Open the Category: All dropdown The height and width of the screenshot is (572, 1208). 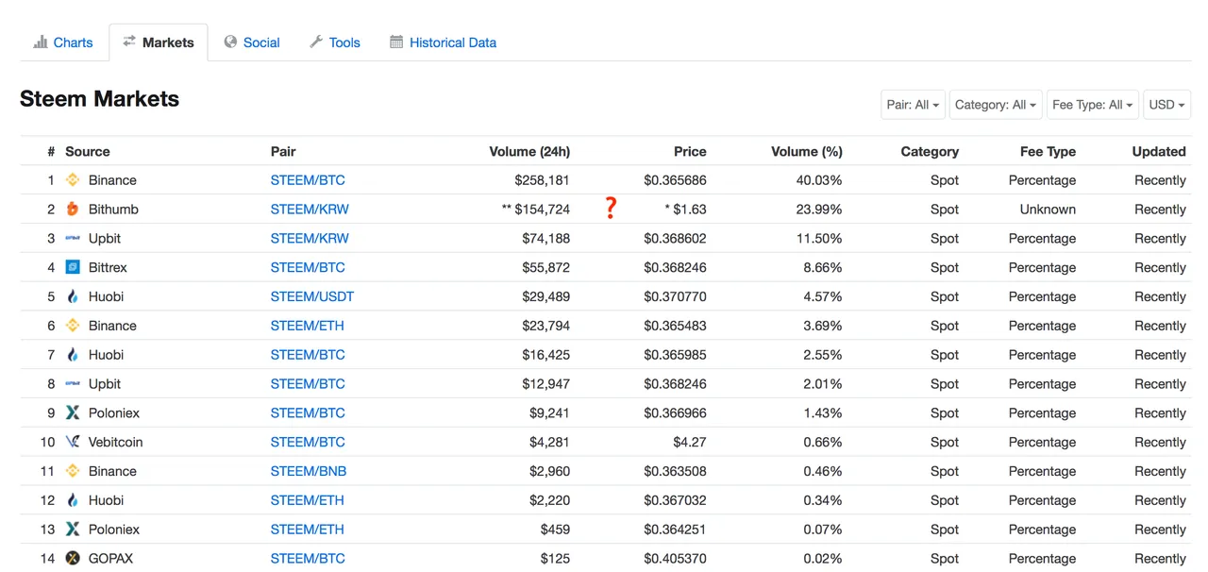(x=996, y=105)
